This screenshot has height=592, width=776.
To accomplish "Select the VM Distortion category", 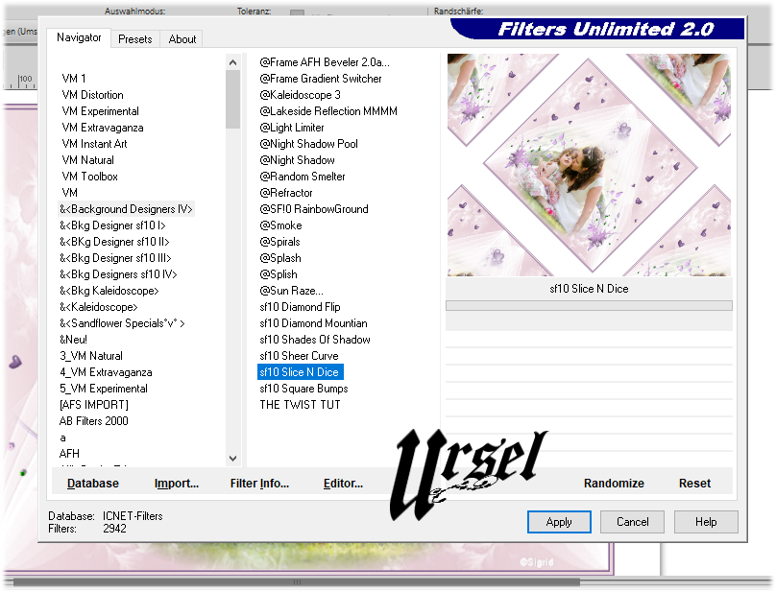I will click(x=93, y=95).
